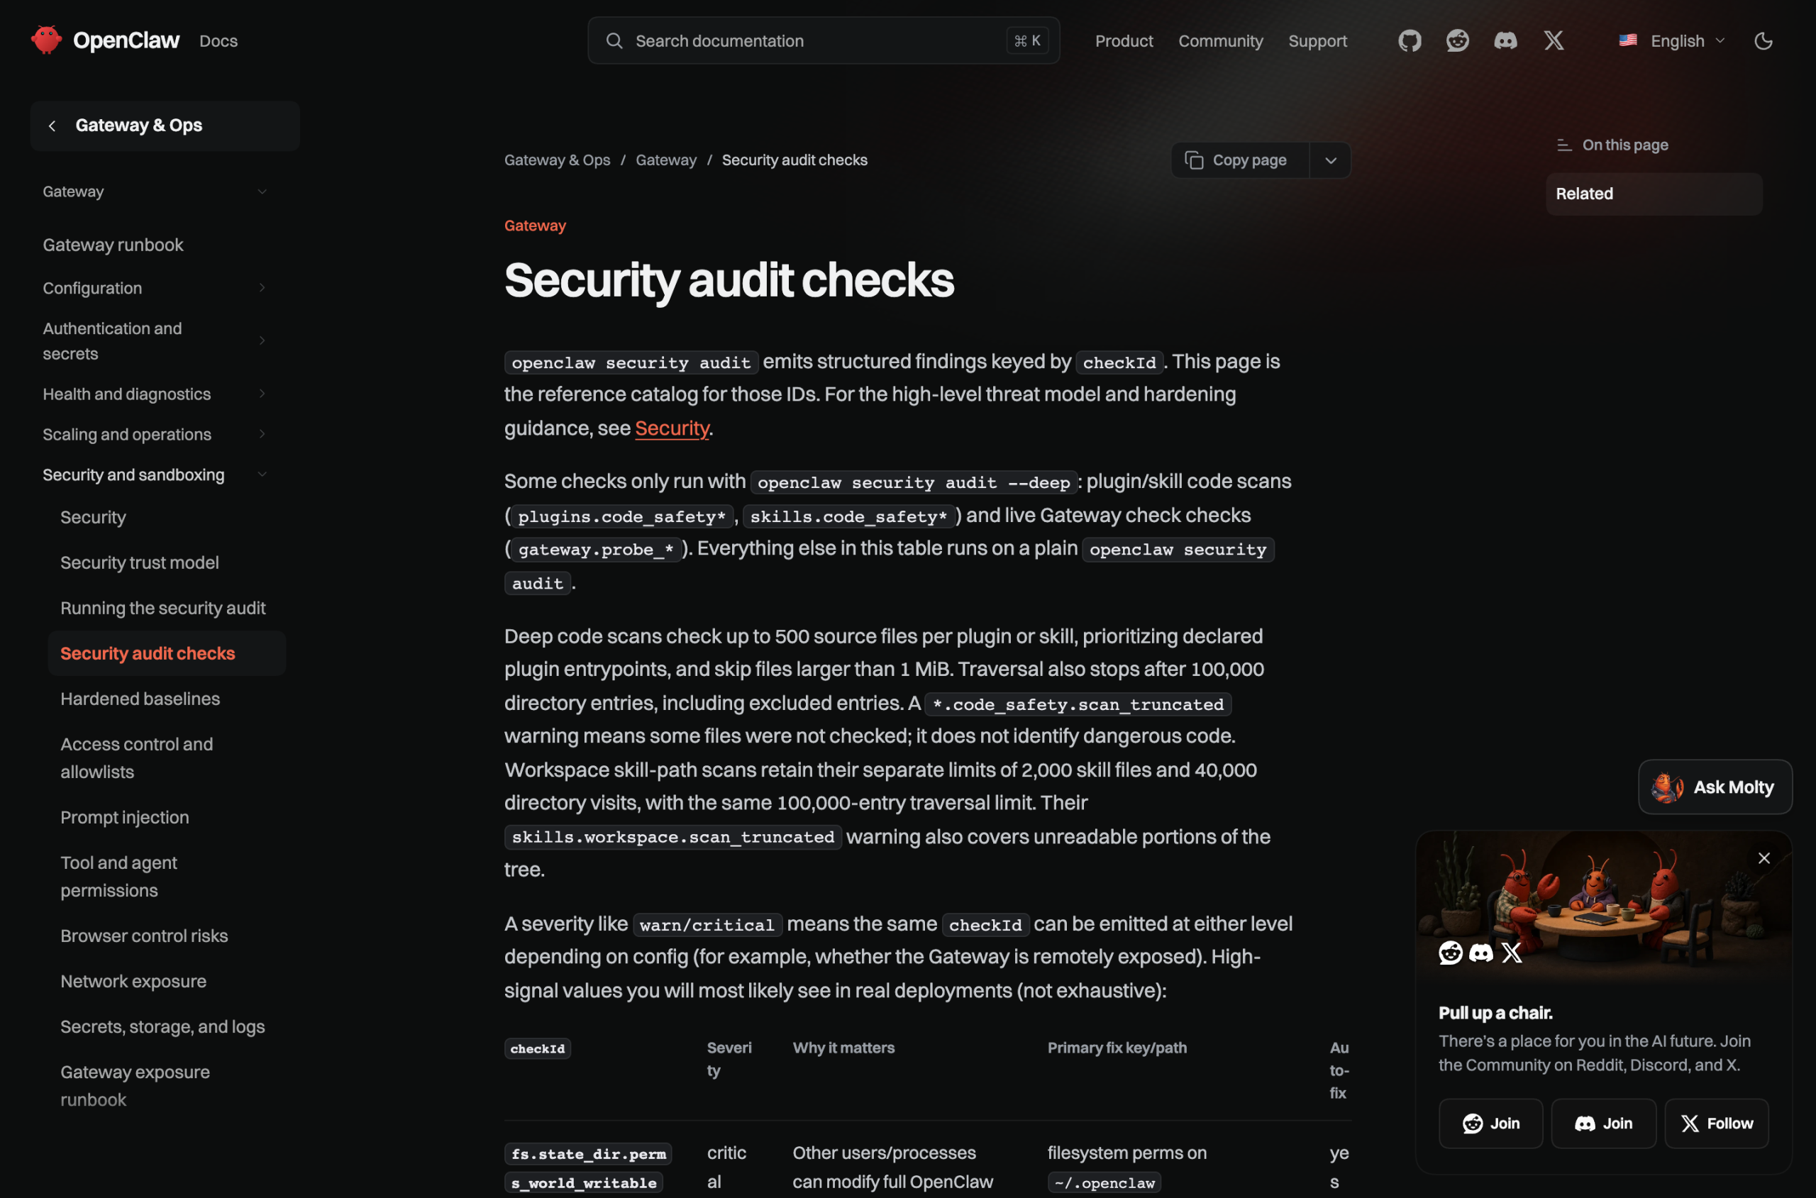Open the Product menu
This screenshot has width=1816, height=1198.
(1124, 40)
